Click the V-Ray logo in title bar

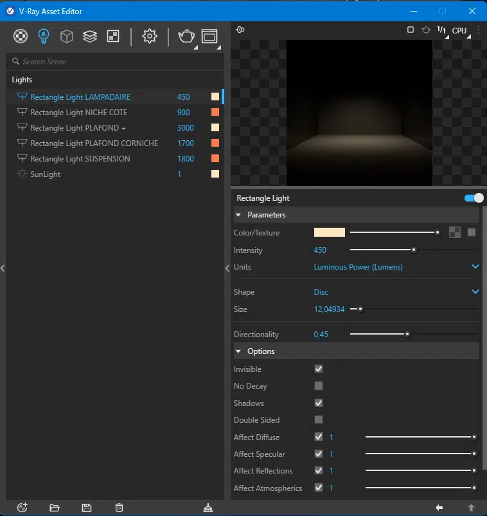(x=10, y=11)
